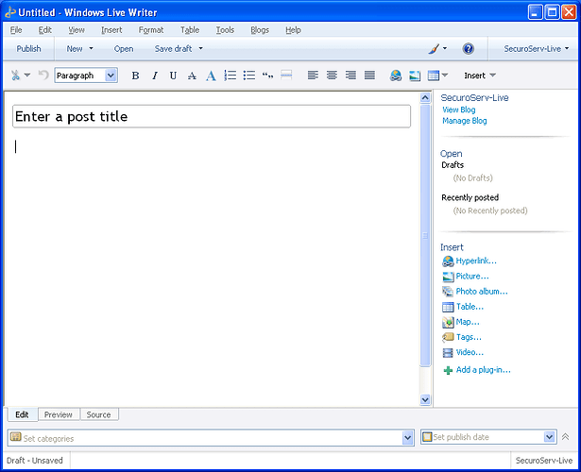Screen dimensions: 581x472
Task: Justify text alignment
Action: [x=369, y=76]
